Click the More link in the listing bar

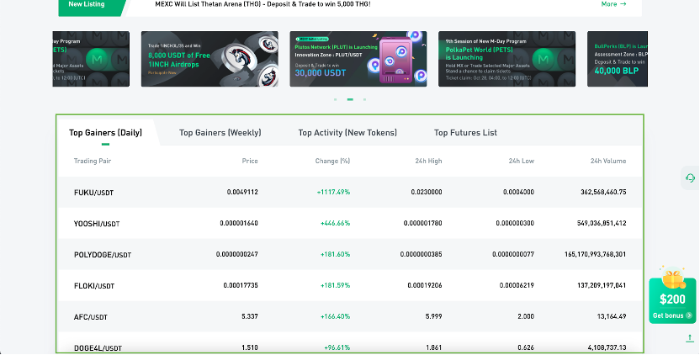coord(613,4)
